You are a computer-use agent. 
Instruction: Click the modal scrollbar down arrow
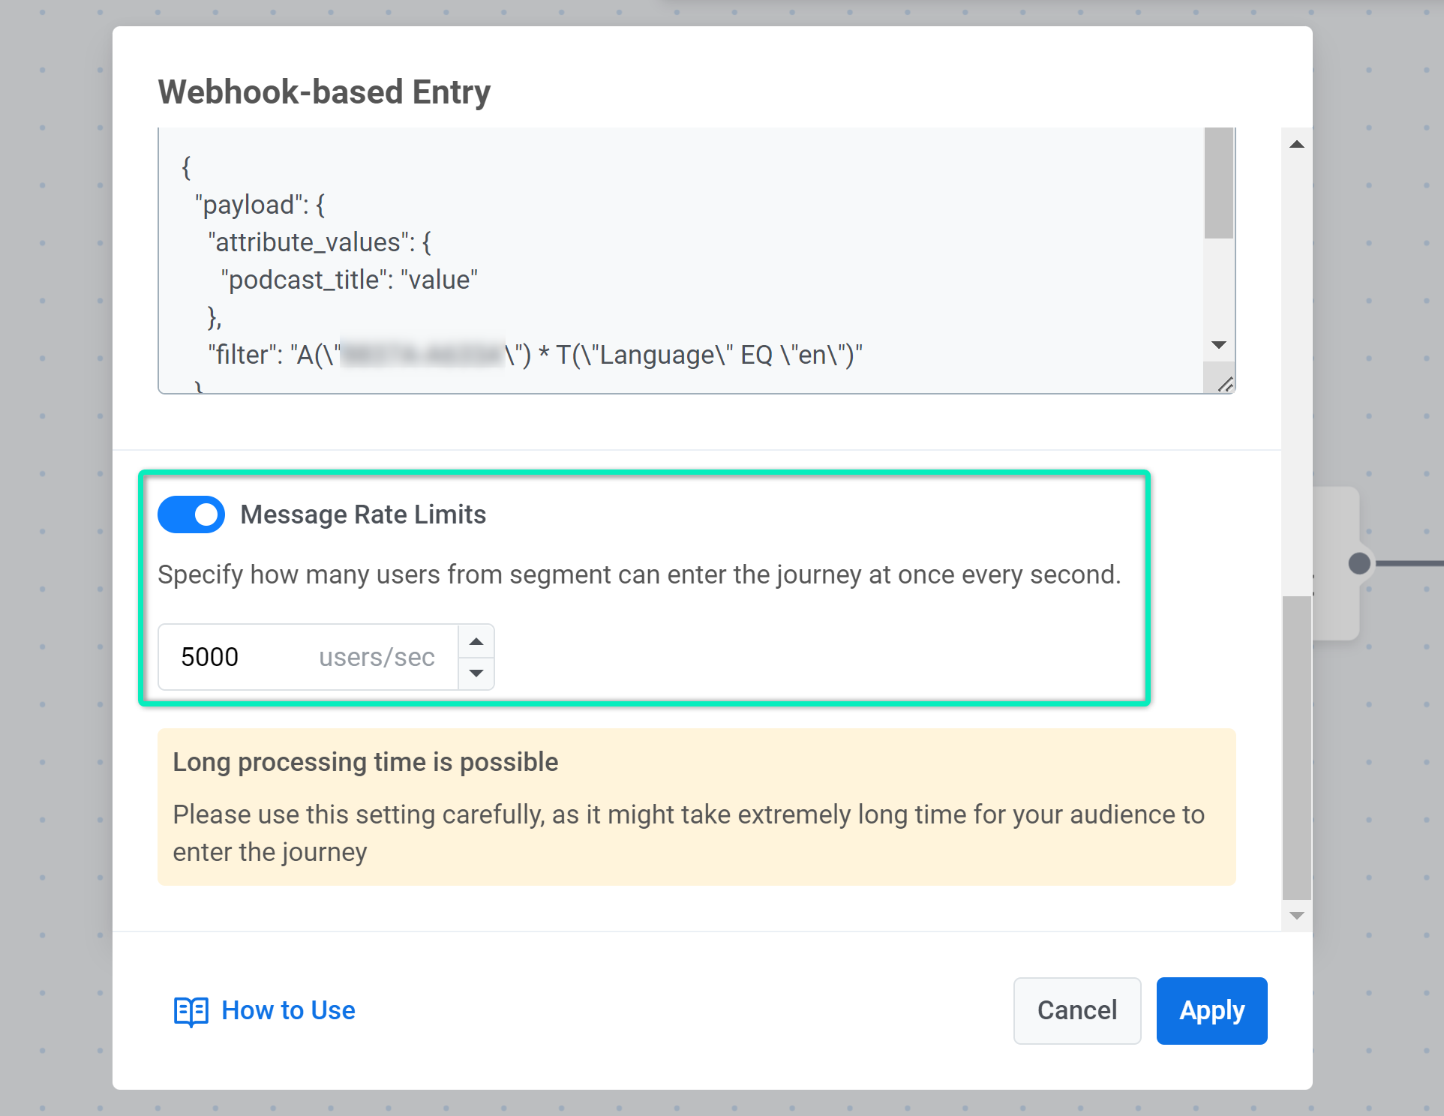1296,916
